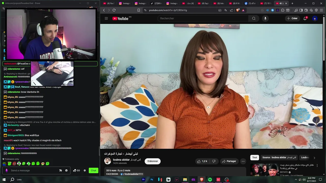Open Windows Start menu
The image size is (326, 183).
click(x=4, y=180)
